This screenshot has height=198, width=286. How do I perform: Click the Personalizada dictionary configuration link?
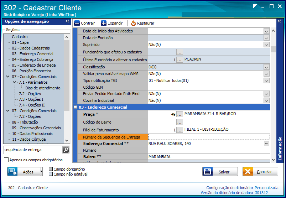pyautogui.click(x=266, y=188)
